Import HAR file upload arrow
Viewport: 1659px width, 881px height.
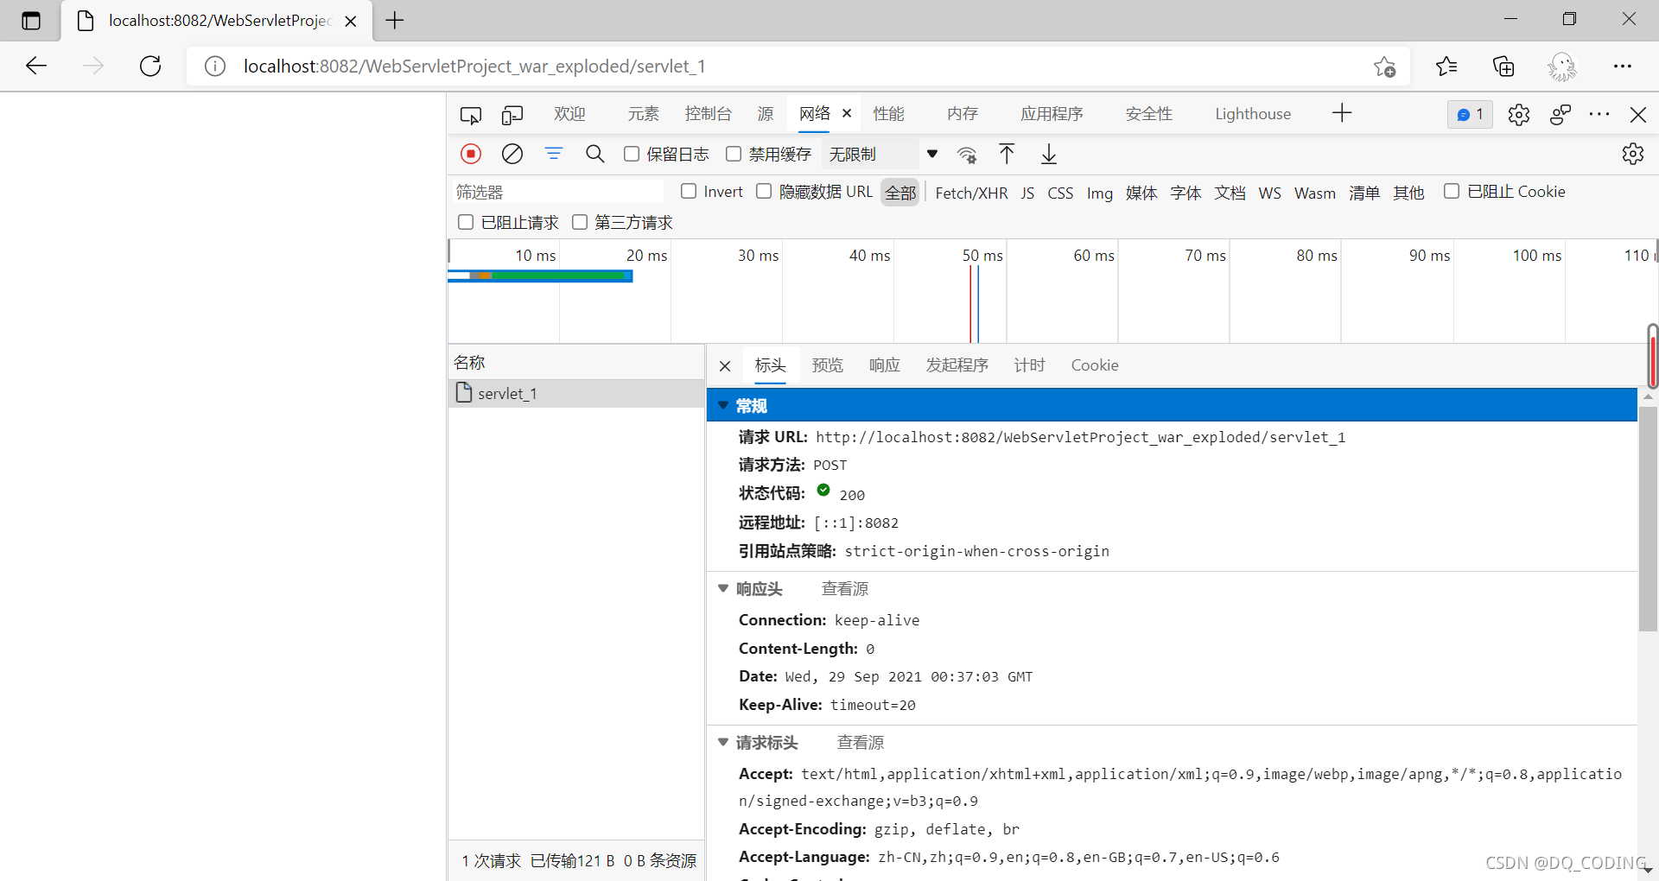click(x=1007, y=154)
